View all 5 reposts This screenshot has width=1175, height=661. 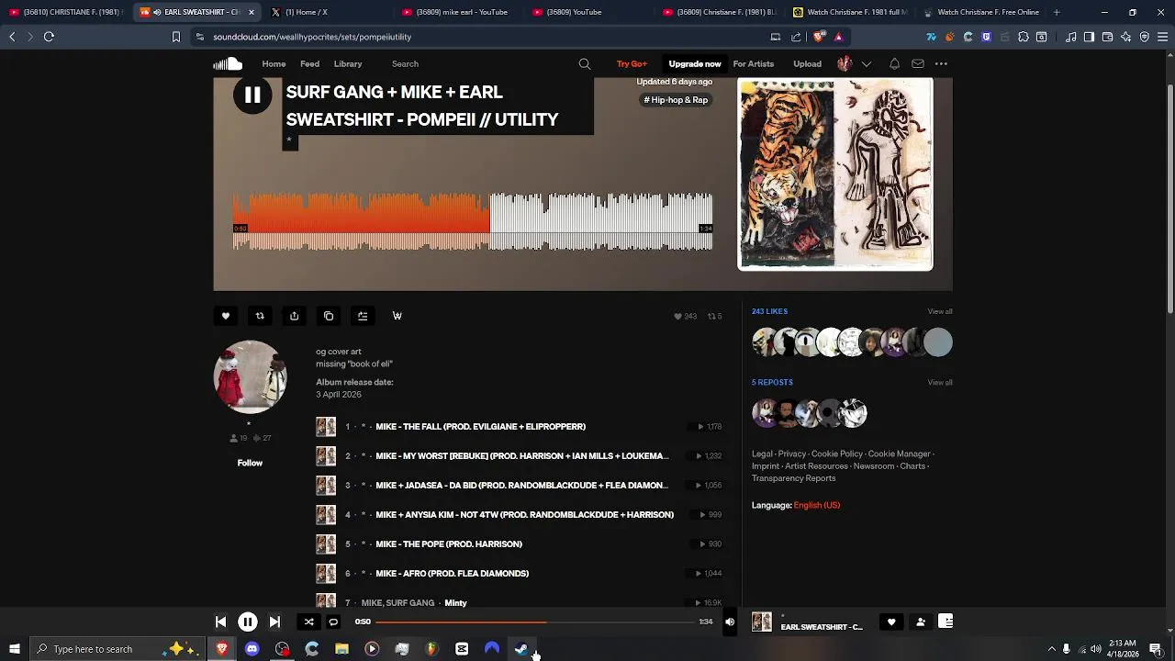click(940, 382)
